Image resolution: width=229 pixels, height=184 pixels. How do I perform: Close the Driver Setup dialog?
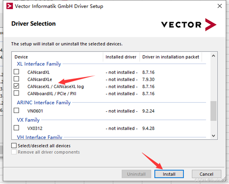(220, 6)
